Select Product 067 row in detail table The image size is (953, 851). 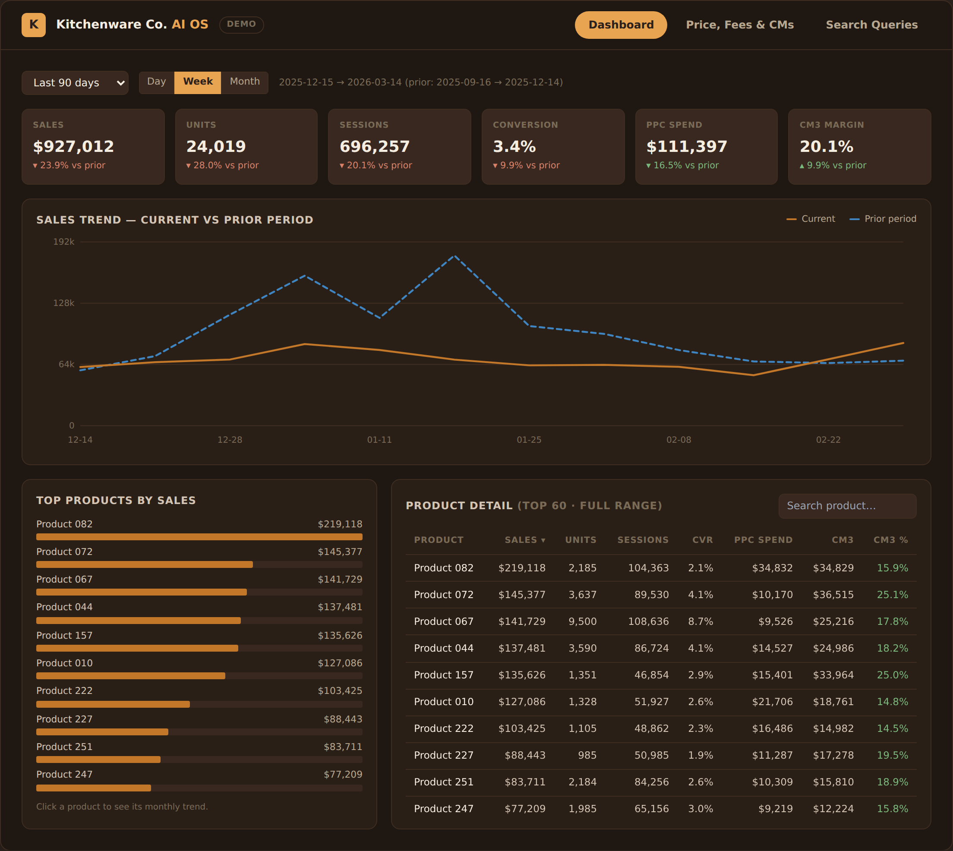point(661,621)
